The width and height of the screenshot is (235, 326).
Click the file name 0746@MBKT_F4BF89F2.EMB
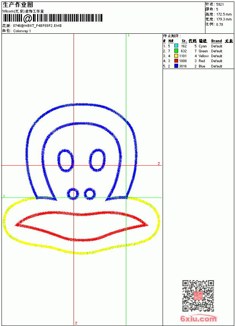coord(37,26)
